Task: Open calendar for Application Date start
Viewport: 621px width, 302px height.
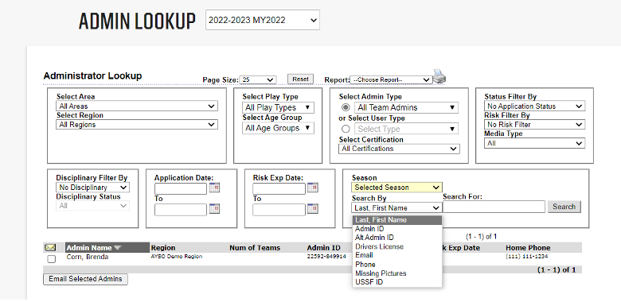Action: click(x=214, y=188)
